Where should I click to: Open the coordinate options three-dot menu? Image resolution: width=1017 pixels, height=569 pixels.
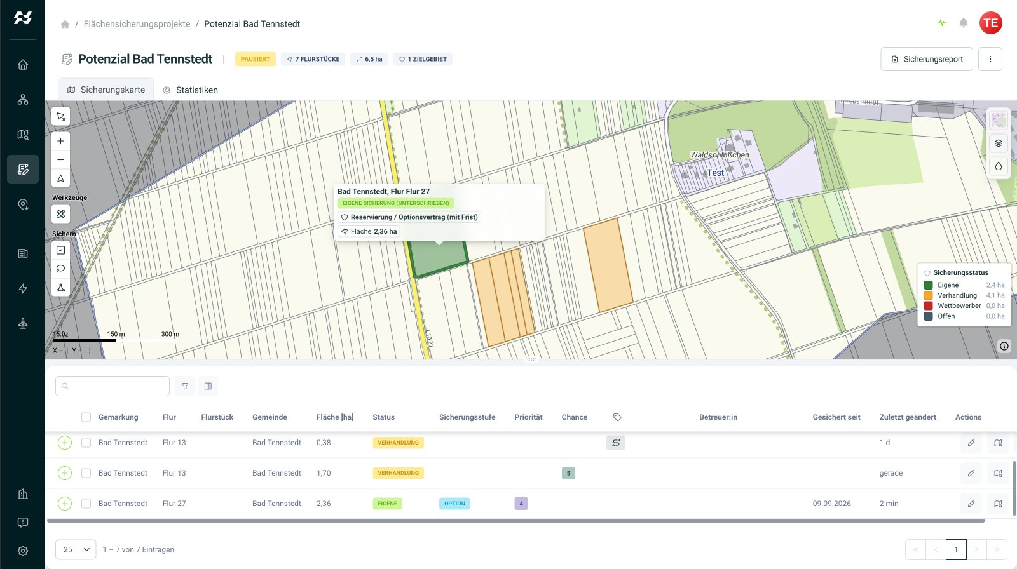pyautogui.click(x=90, y=351)
